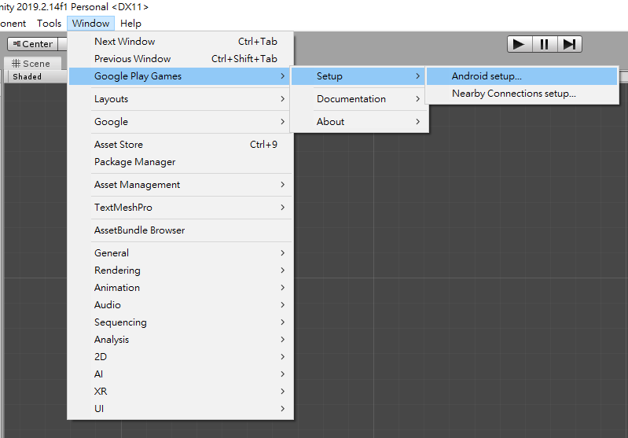Select Nearby Connections setup... option

[x=513, y=94]
